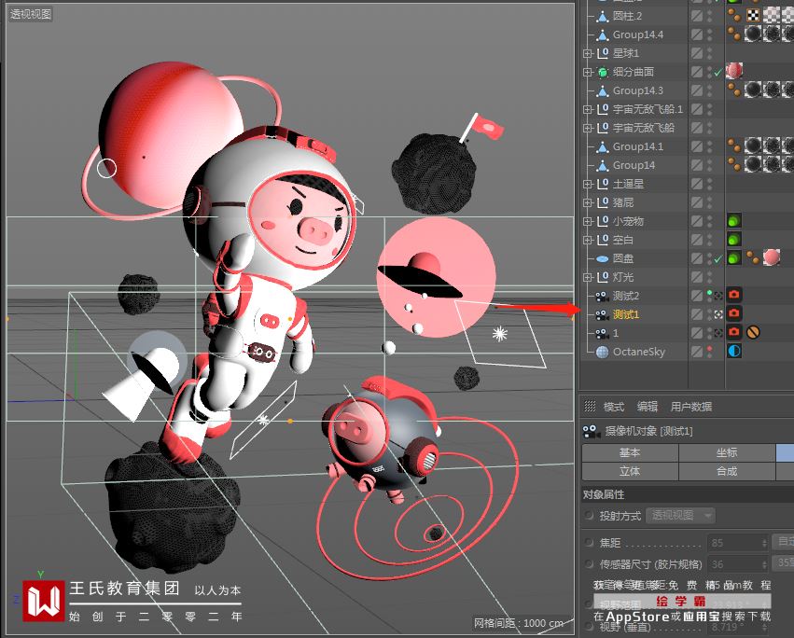Click the orange protection tag on object 1
The height and width of the screenshot is (638, 794).
click(x=753, y=333)
